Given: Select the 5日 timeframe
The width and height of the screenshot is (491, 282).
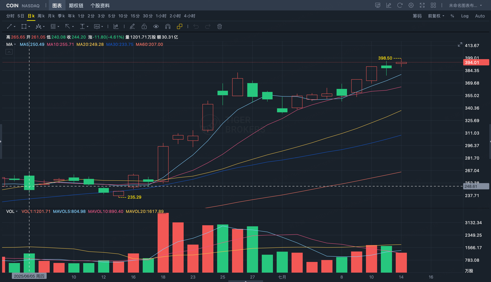Looking at the screenshot, I should (21, 16).
